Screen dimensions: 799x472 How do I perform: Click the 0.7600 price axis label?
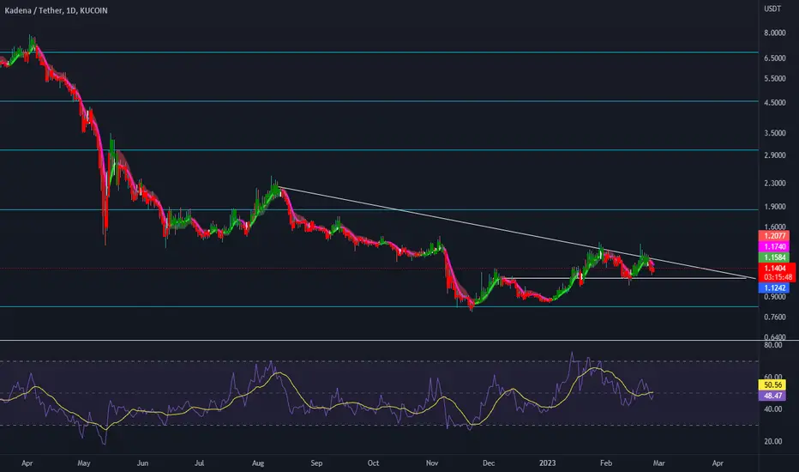click(x=774, y=317)
